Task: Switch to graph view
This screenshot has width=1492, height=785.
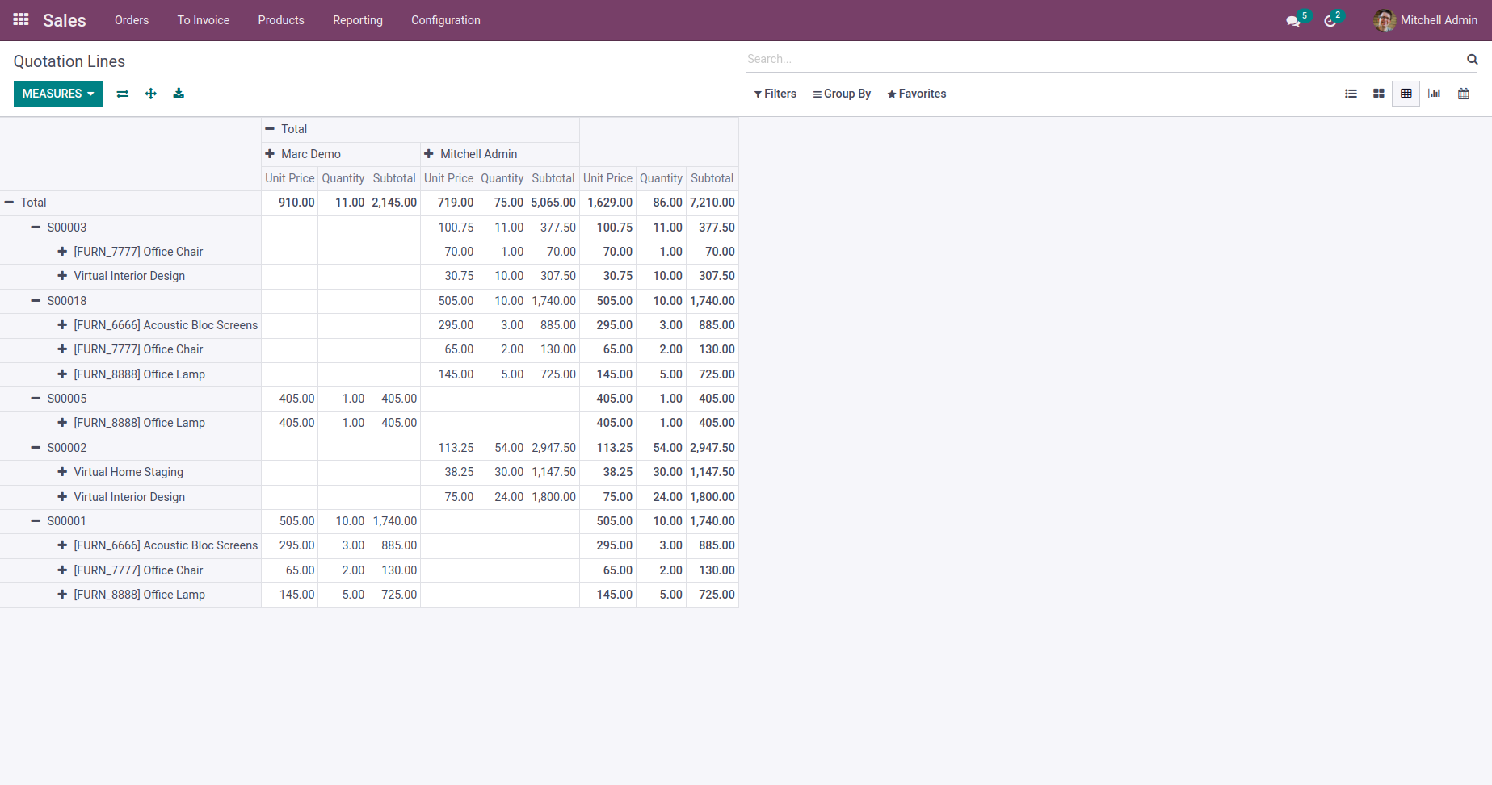Action: [1435, 94]
